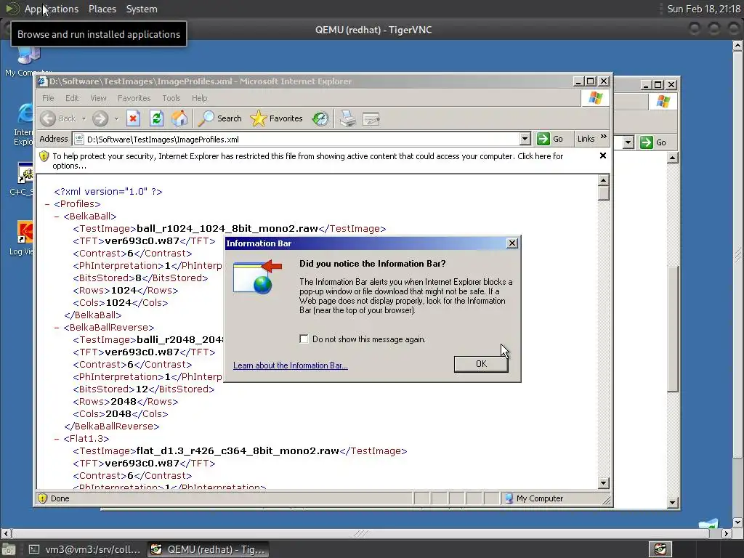The width and height of the screenshot is (744, 558).
Task: Open the Help menu
Action: pyautogui.click(x=200, y=98)
